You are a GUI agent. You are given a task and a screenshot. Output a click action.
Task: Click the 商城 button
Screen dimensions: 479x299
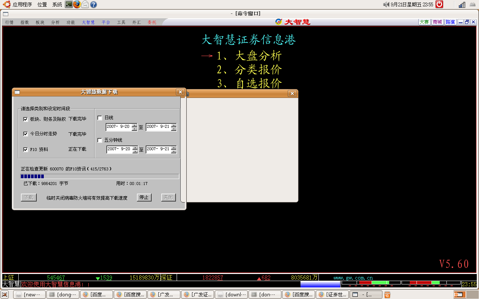(437, 22)
